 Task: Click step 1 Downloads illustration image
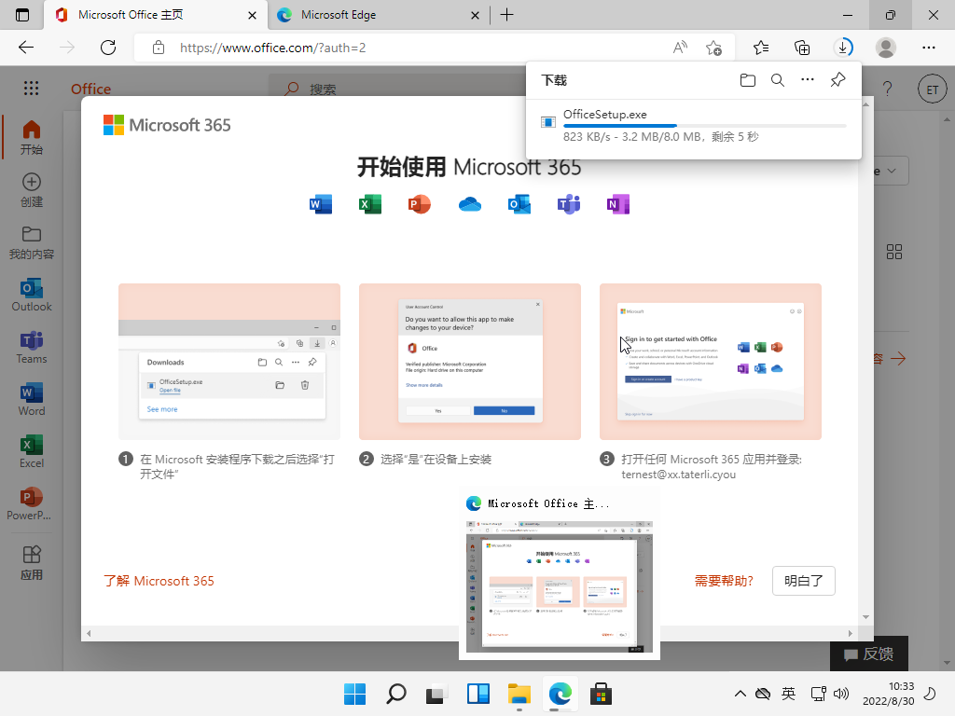click(x=229, y=361)
